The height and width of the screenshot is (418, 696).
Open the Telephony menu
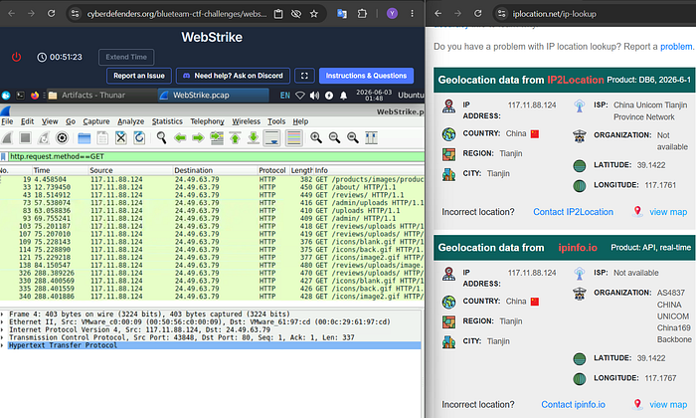click(x=207, y=121)
